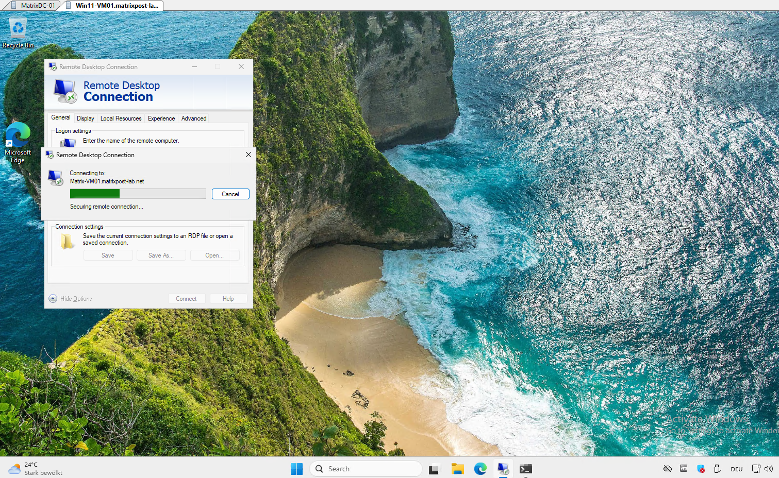The width and height of the screenshot is (779, 478).
Task: Open File Explorer from the taskbar
Action: (457, 469)
